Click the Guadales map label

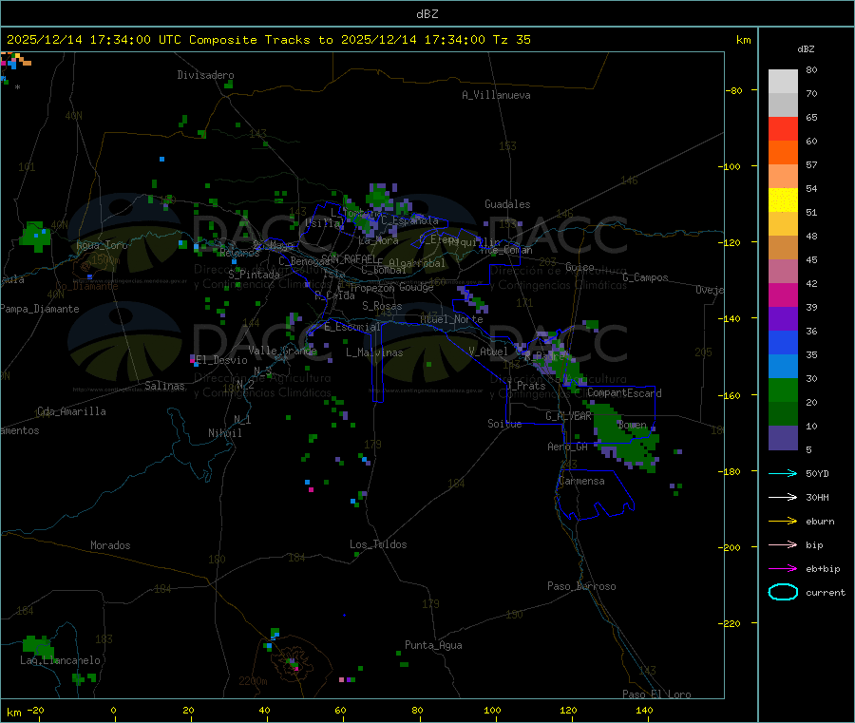(x=507, y=204)
